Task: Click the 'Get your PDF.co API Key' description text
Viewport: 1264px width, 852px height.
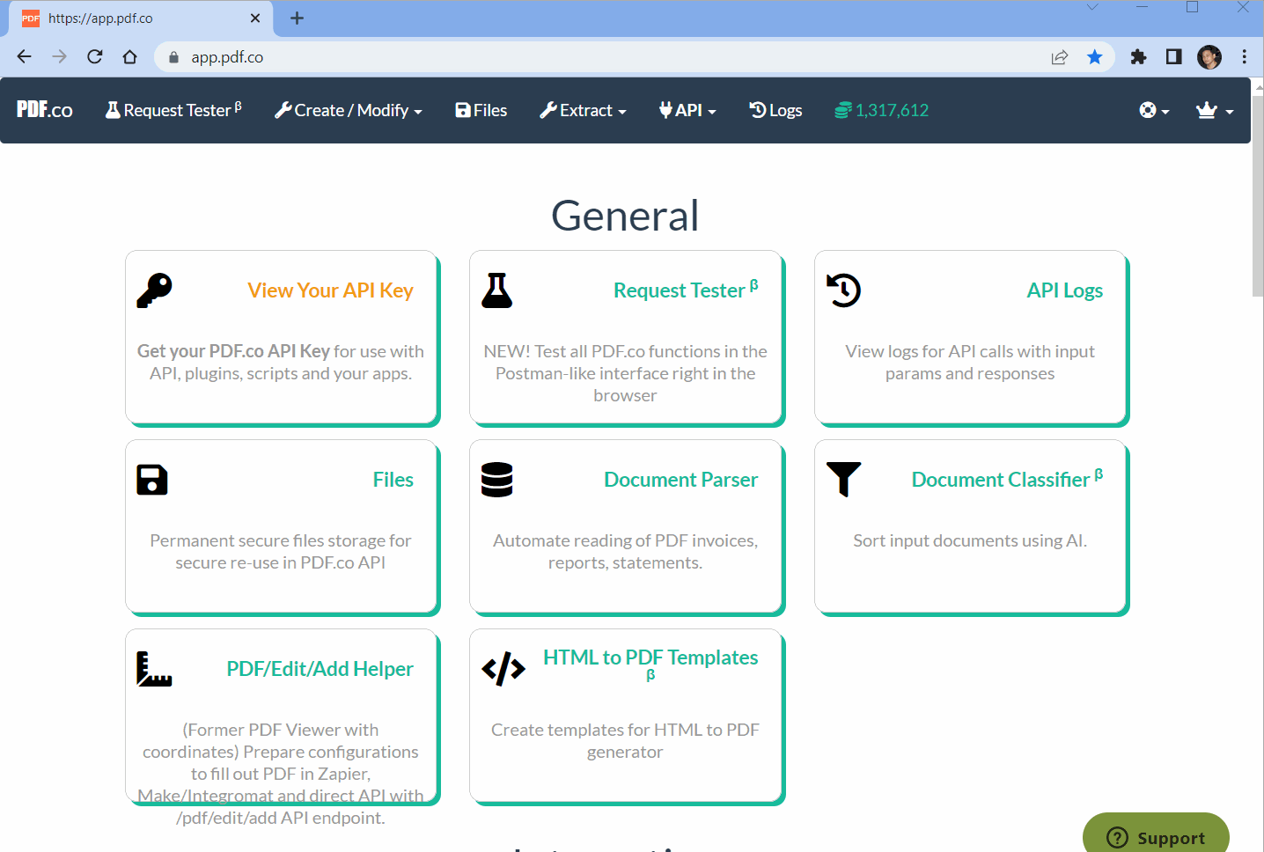Action: (x=233, y=351)
